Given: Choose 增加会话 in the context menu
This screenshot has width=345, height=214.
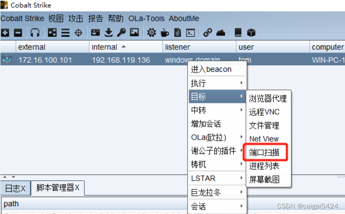Looking at the screenshot, I should click(217, 124).
